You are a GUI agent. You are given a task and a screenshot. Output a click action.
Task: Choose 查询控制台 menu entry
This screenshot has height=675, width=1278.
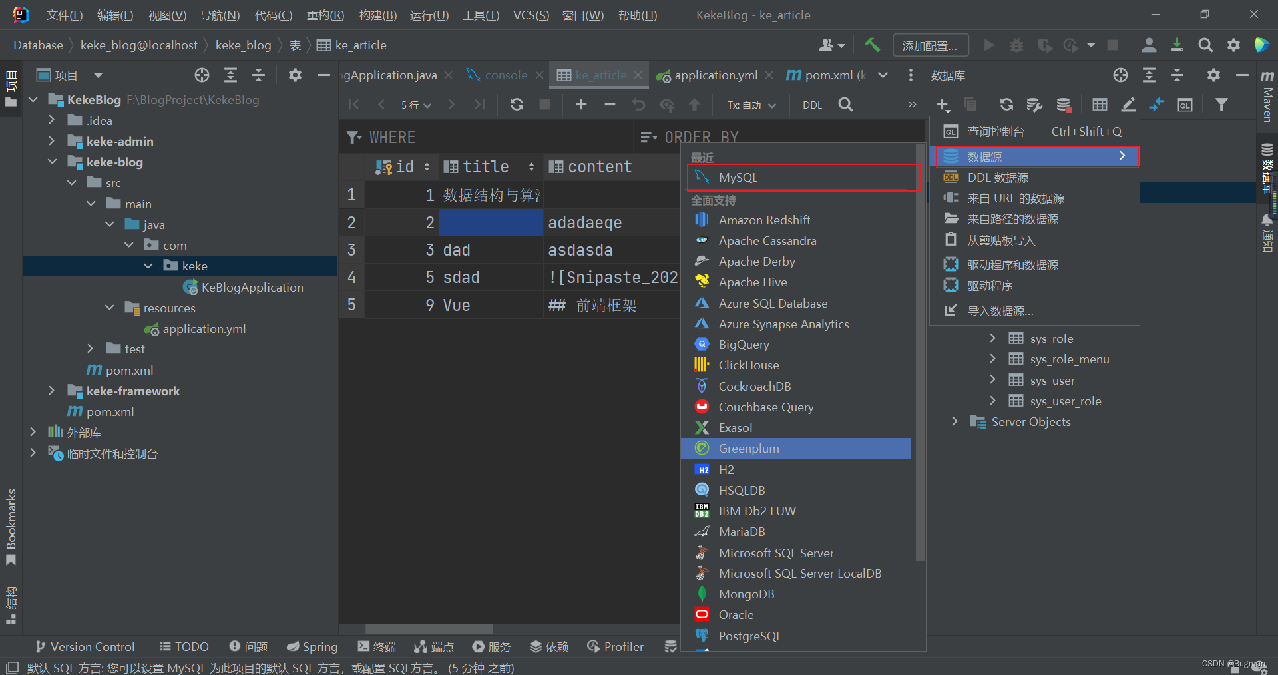point(1034,131)
